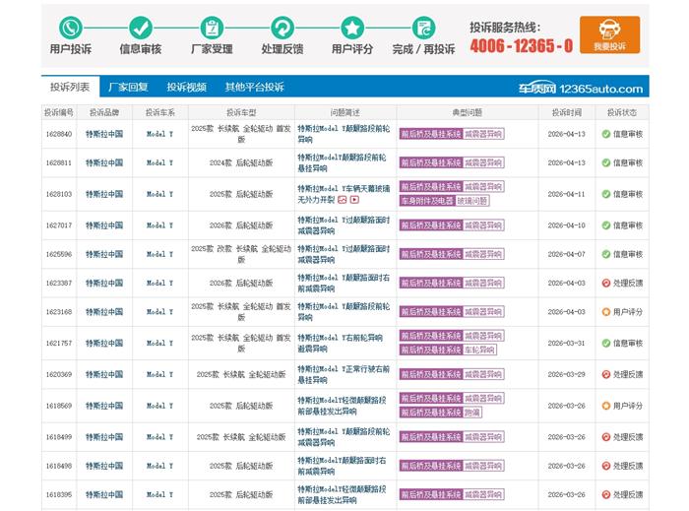Viewport: 689px width, 511px height.
Task: Click the 完成/再投诉 document icon
Action: [423, 28]
